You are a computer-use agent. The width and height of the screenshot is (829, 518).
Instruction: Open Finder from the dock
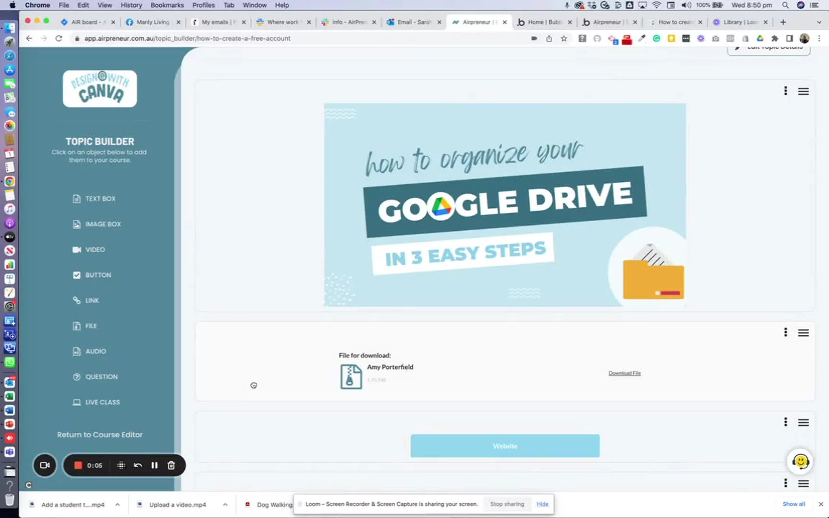(10, 28)
